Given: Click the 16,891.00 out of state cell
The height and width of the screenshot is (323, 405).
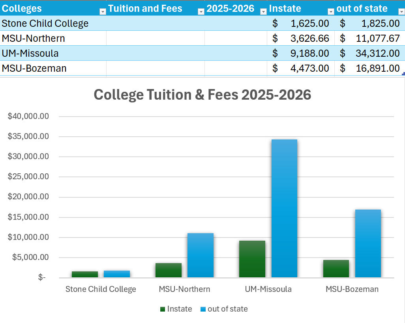Looking at the screenshot, I should 369,68.
